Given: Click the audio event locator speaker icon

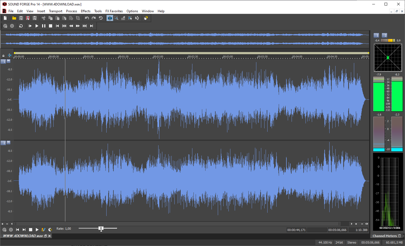Looking at the screenshot, I should (x=50, y=230).
